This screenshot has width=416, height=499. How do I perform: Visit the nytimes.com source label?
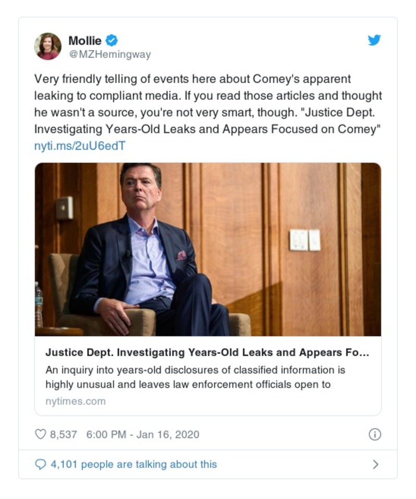(75, 401)
